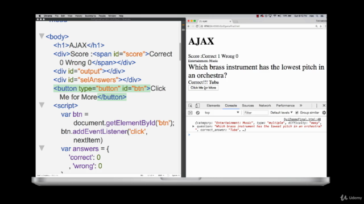Open the Network tab
Image resolution: width=364 pixels, height=204 pixels.
tap(265, 105)
